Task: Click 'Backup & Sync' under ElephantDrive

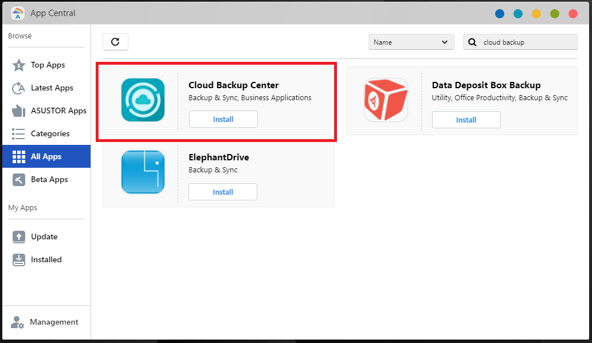Action: coord(213,170)
